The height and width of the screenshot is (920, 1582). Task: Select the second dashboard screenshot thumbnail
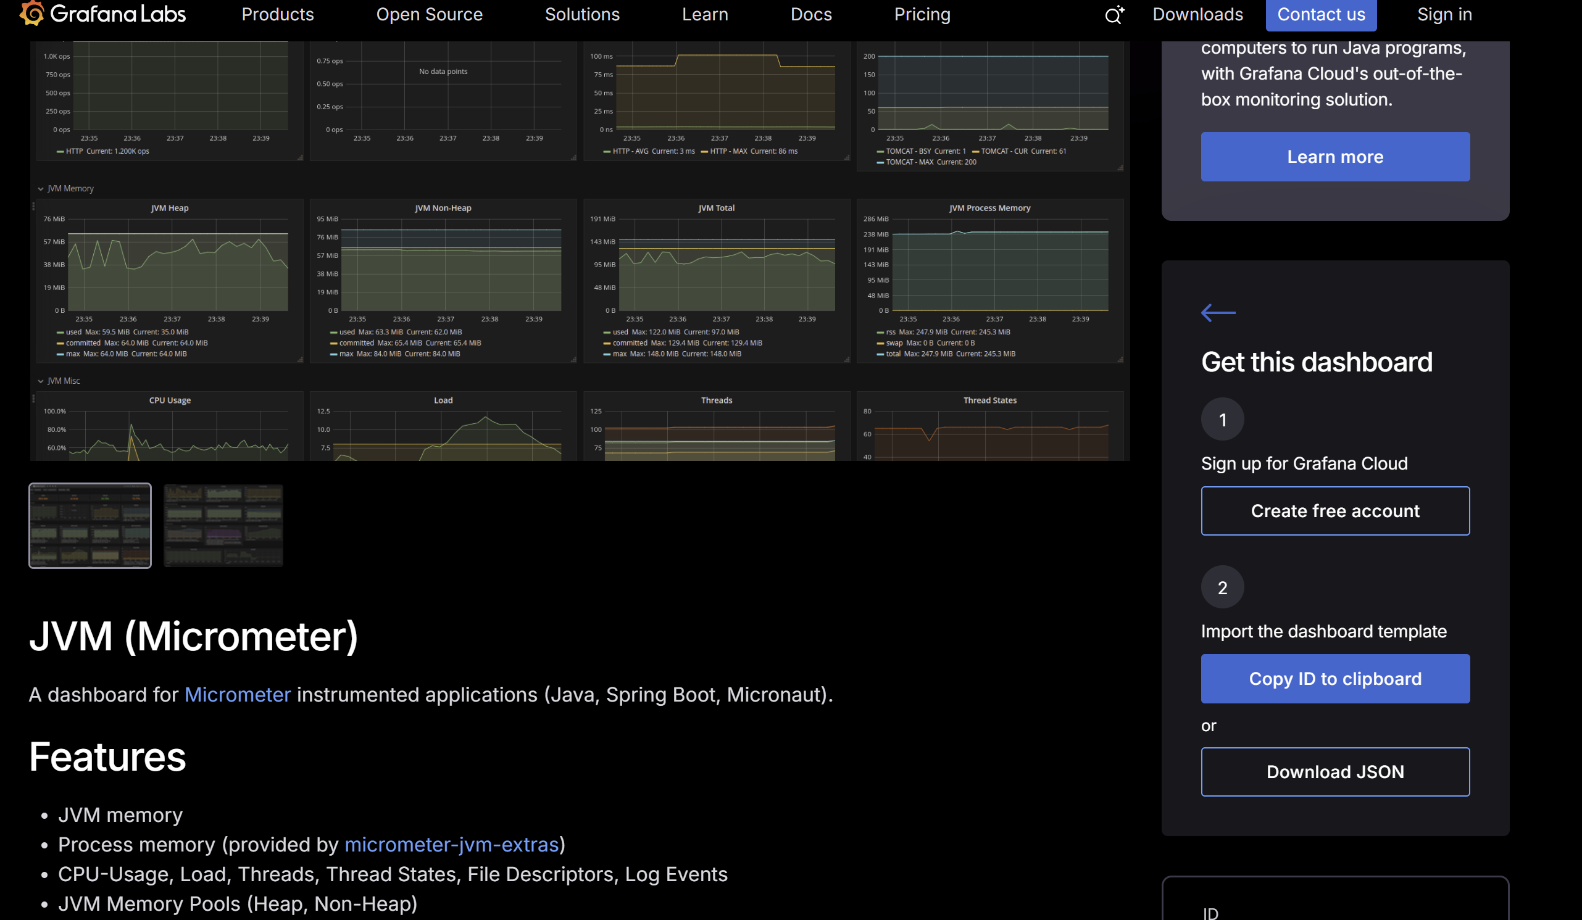click(223, 525)
